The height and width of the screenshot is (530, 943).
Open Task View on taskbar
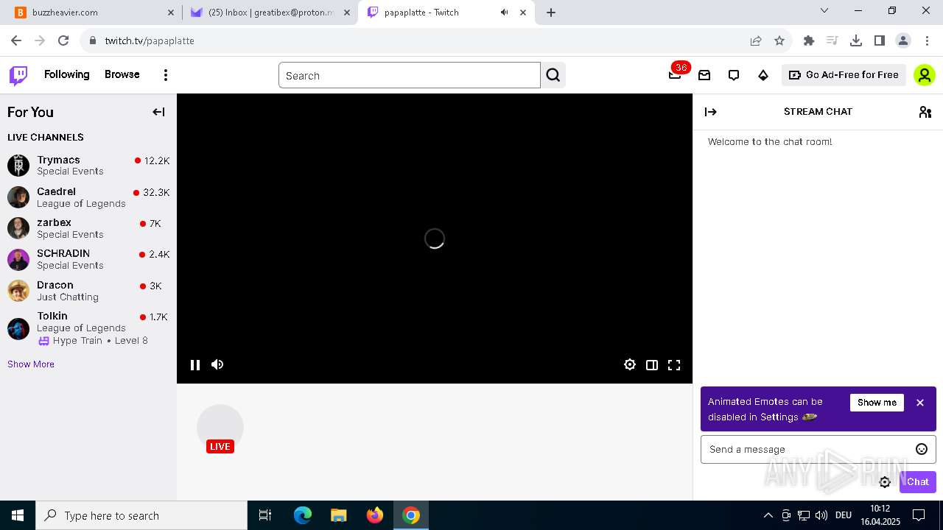click(x=265, y=515)
